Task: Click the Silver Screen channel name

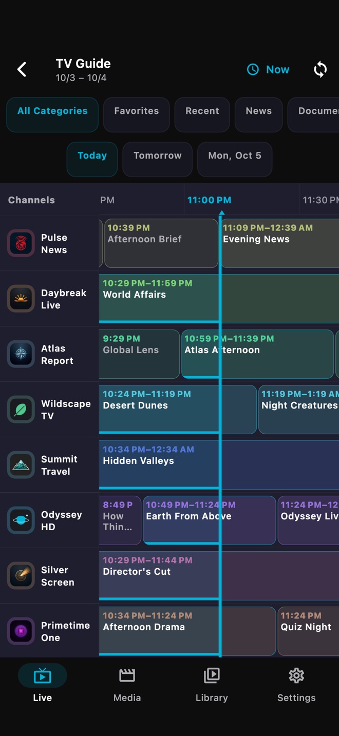Action: click(58, 576)
